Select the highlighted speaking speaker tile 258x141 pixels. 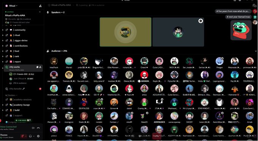click(x=126, y=32)
